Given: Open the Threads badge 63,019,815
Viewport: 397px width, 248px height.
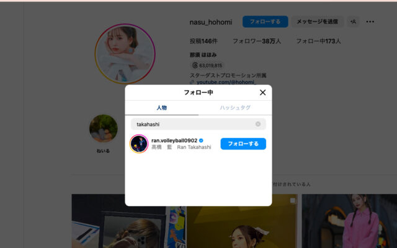Looking at the screenshot, I should tap(207, 66).
